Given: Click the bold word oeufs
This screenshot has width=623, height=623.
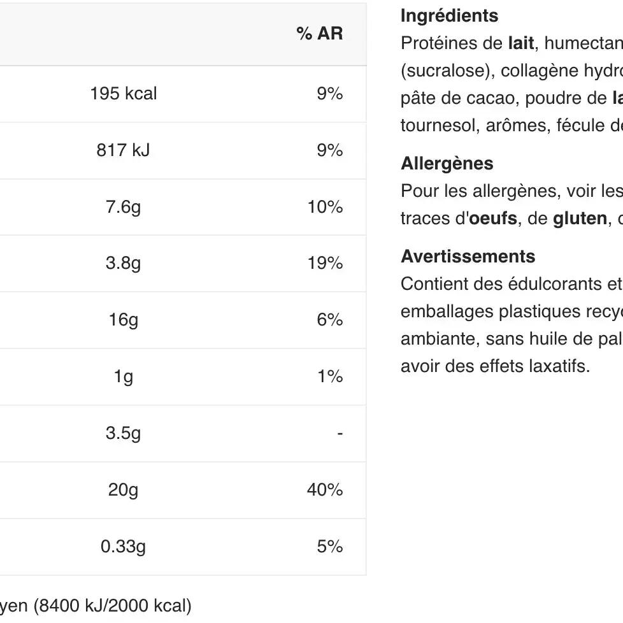Looking at the screenshot, I should 492,218.
